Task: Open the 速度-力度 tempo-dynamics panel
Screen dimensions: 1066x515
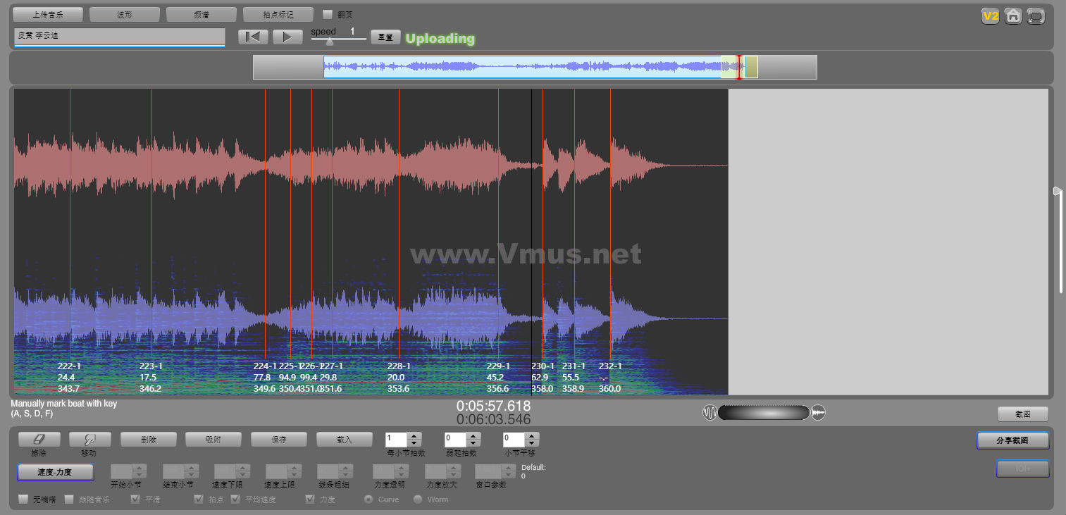Action: click(56, 472)
